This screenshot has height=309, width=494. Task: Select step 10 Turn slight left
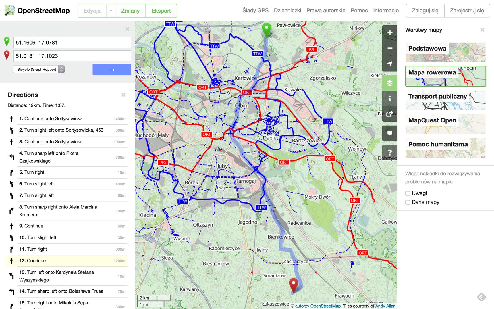tap(67, 238)
